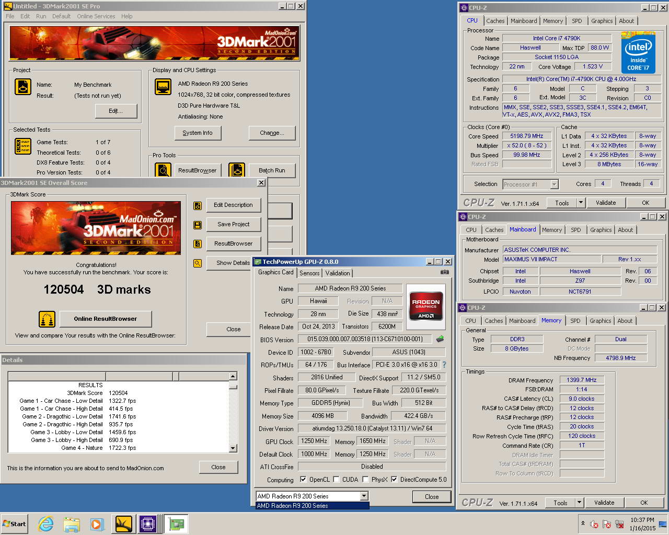Open Graphics tab in Memory CPU-Z window

tap(600, 321)
